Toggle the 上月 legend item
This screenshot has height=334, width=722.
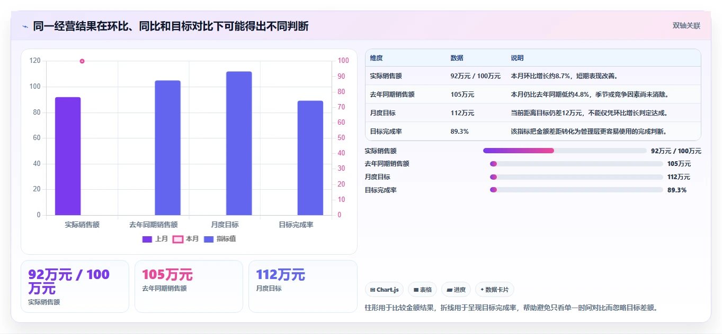pos(155,239)
